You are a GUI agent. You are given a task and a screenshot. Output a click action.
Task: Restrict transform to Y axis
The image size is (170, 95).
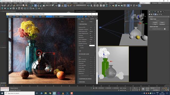[131, 6]
